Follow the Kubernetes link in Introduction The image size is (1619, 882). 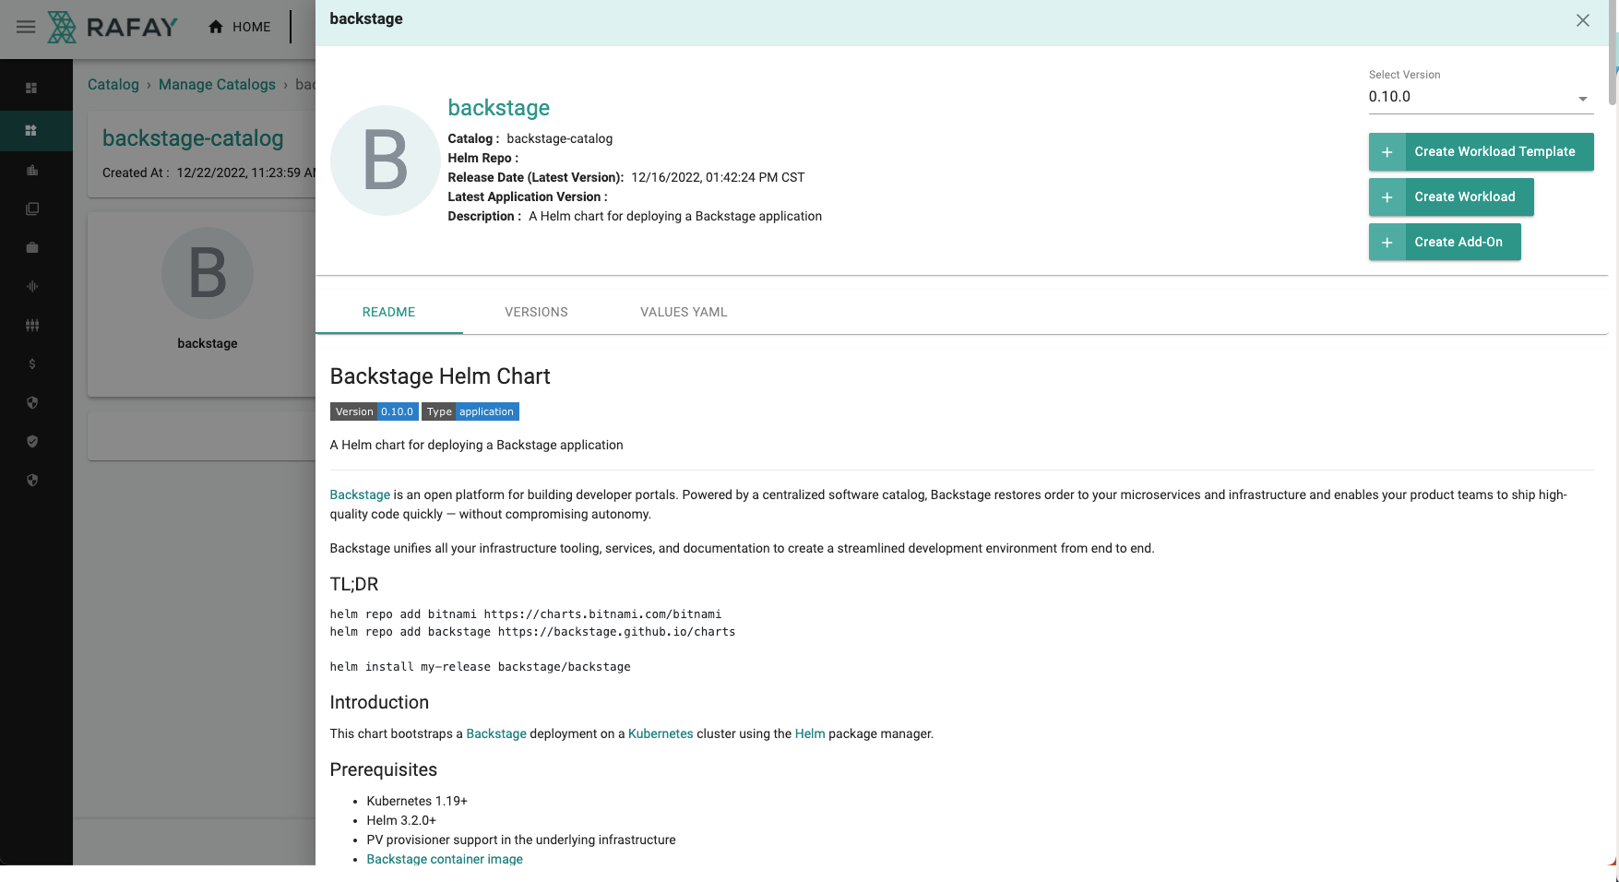[661, 733]
